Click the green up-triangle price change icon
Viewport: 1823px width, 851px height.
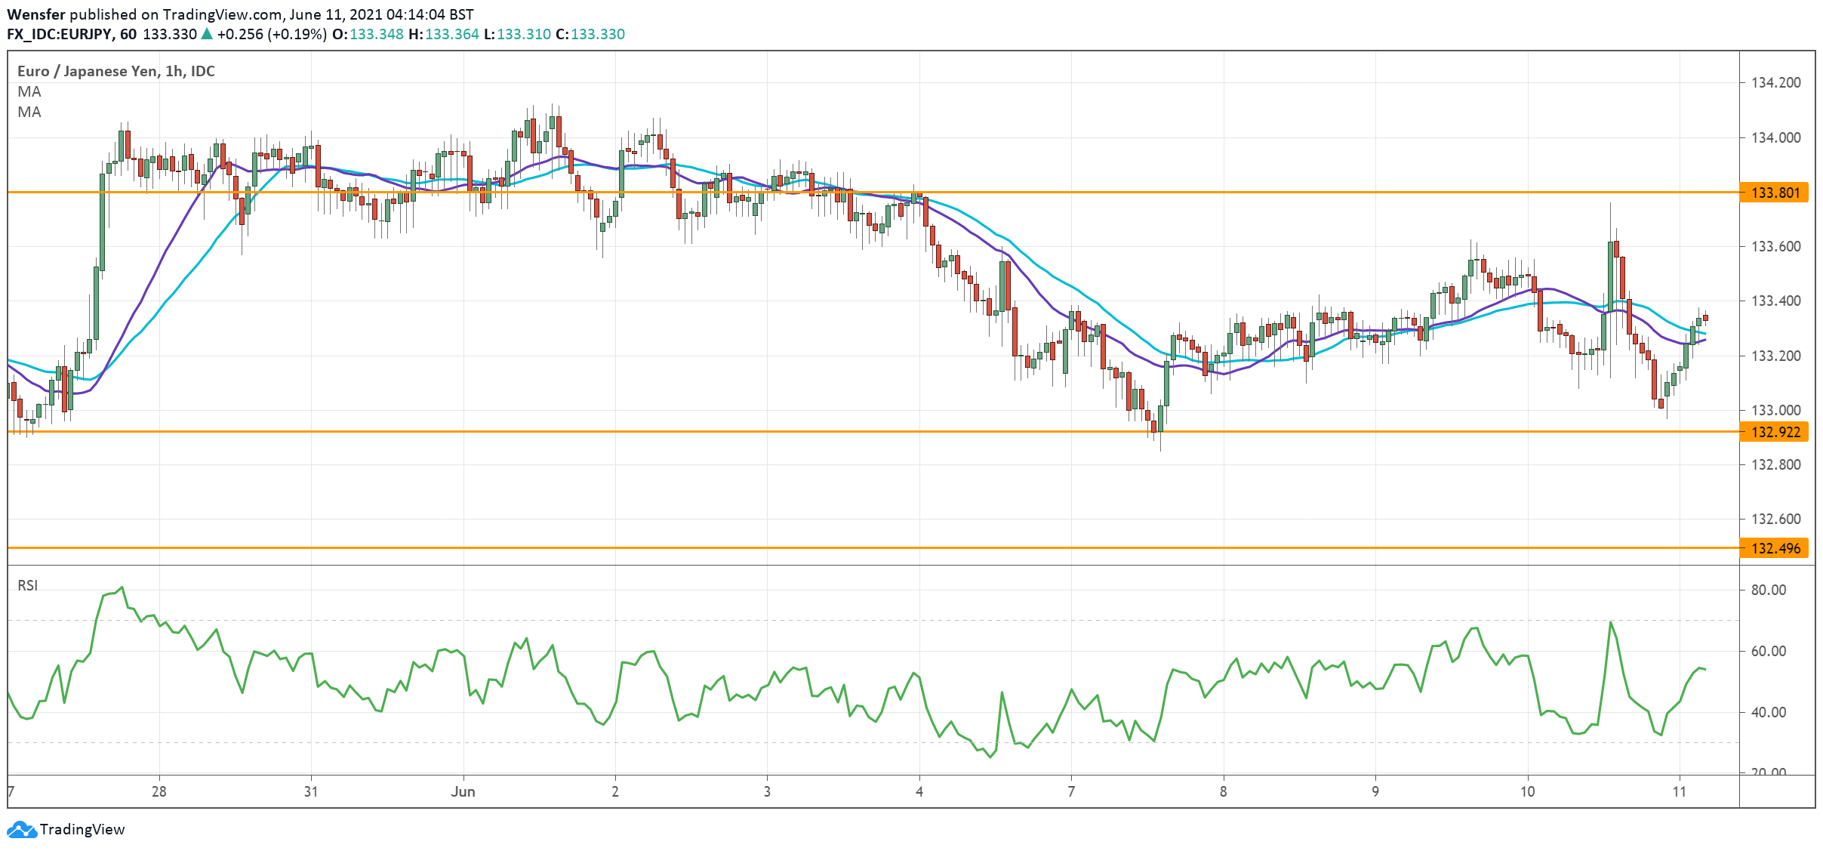(207, 34)
